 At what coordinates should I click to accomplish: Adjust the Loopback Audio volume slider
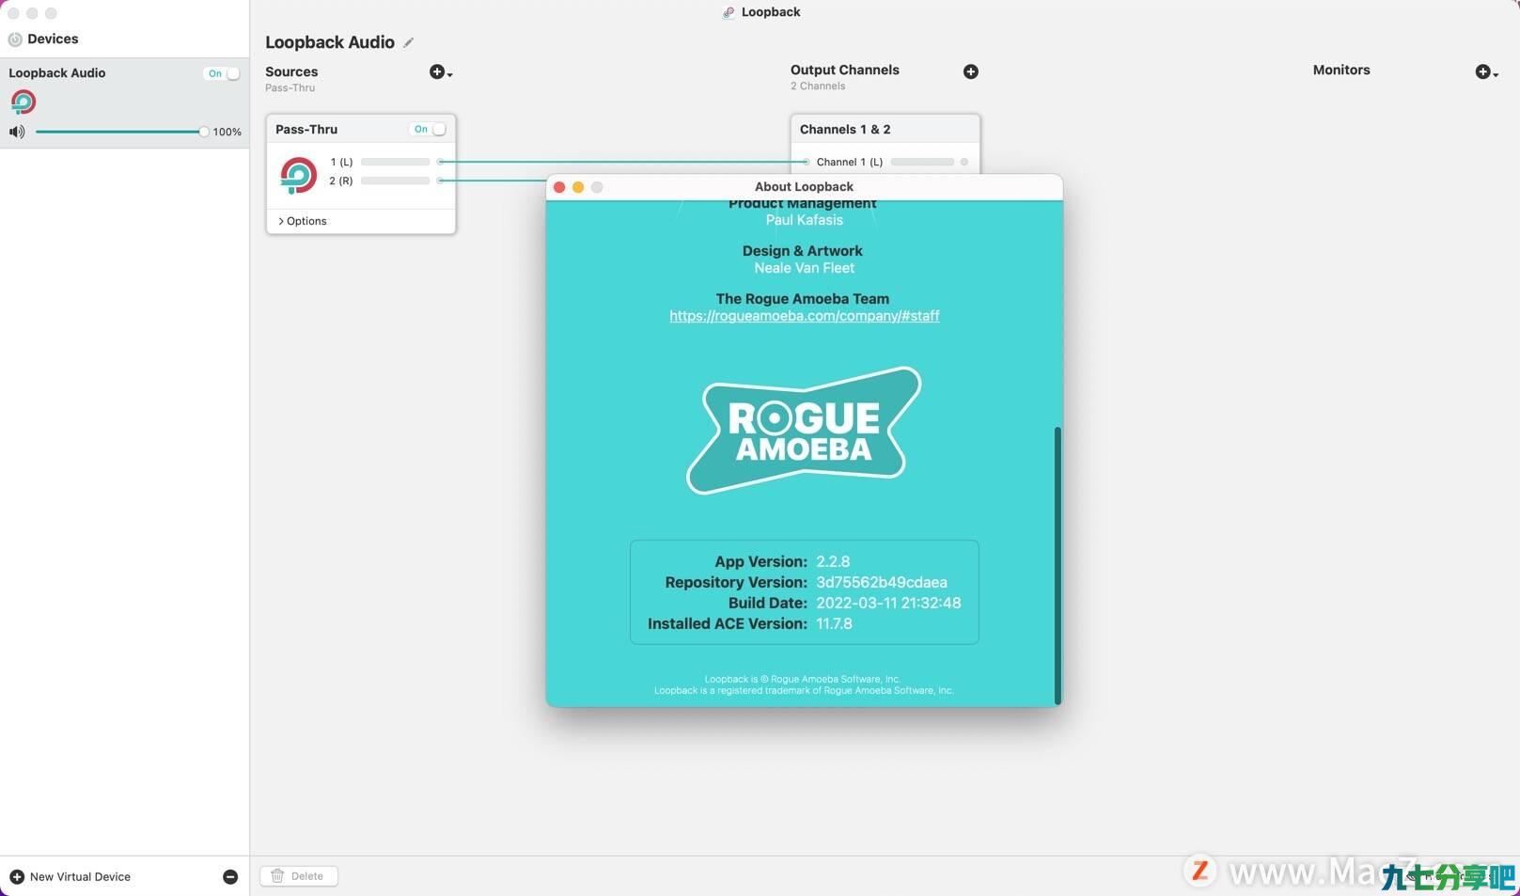121,132
